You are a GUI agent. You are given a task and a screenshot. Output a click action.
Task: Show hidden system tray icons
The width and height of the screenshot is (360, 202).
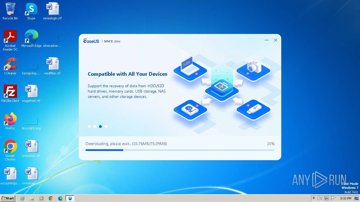[314, 198]
